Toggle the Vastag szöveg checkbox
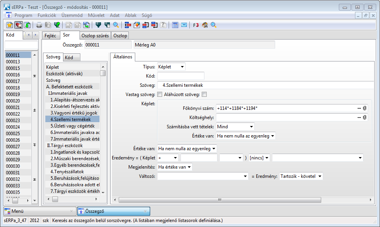The width and height of the screenshot is (380, 227). point(160,94)
